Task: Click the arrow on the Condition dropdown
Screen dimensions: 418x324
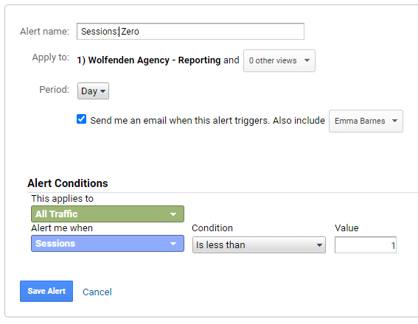Action: [319, 245]
